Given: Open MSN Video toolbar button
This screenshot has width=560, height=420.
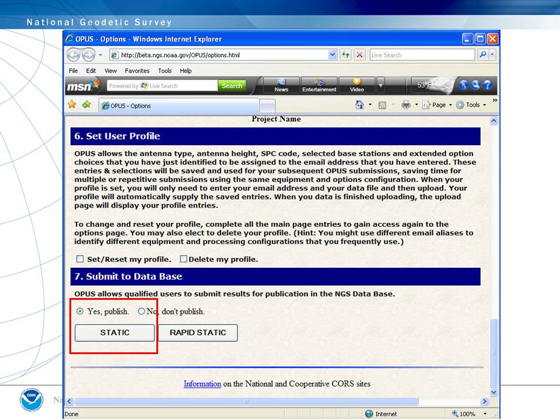Looking at the screenshot, I should tap(357, 85).
